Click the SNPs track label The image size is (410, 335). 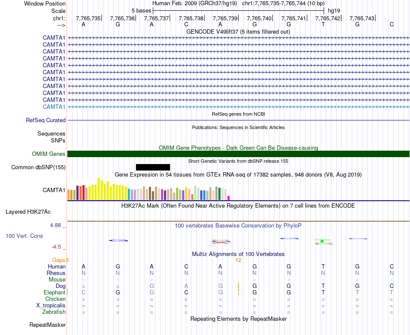click(x=58, y=140)
